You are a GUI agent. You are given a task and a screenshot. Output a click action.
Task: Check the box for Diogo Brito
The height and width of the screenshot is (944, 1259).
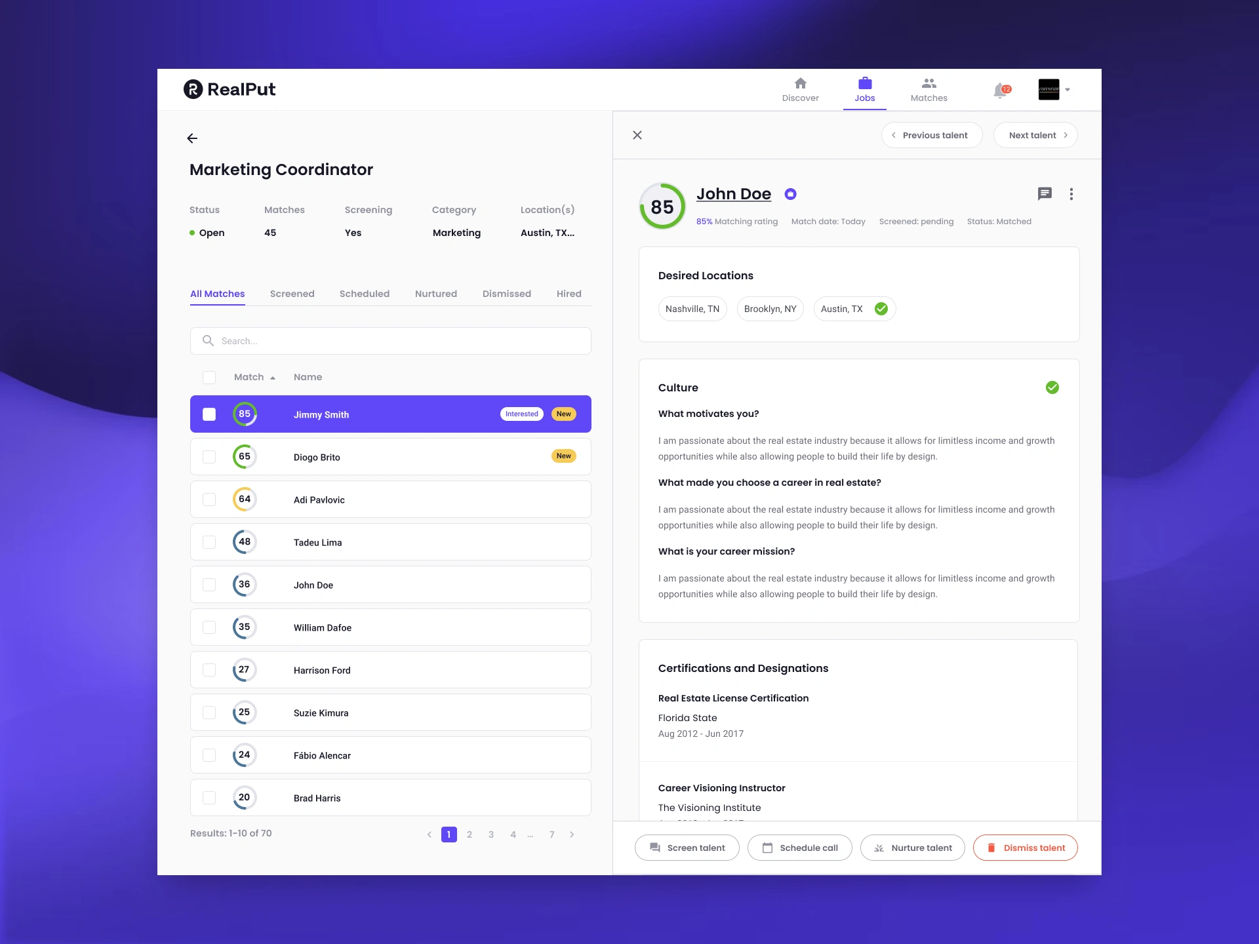pos(209,457)
